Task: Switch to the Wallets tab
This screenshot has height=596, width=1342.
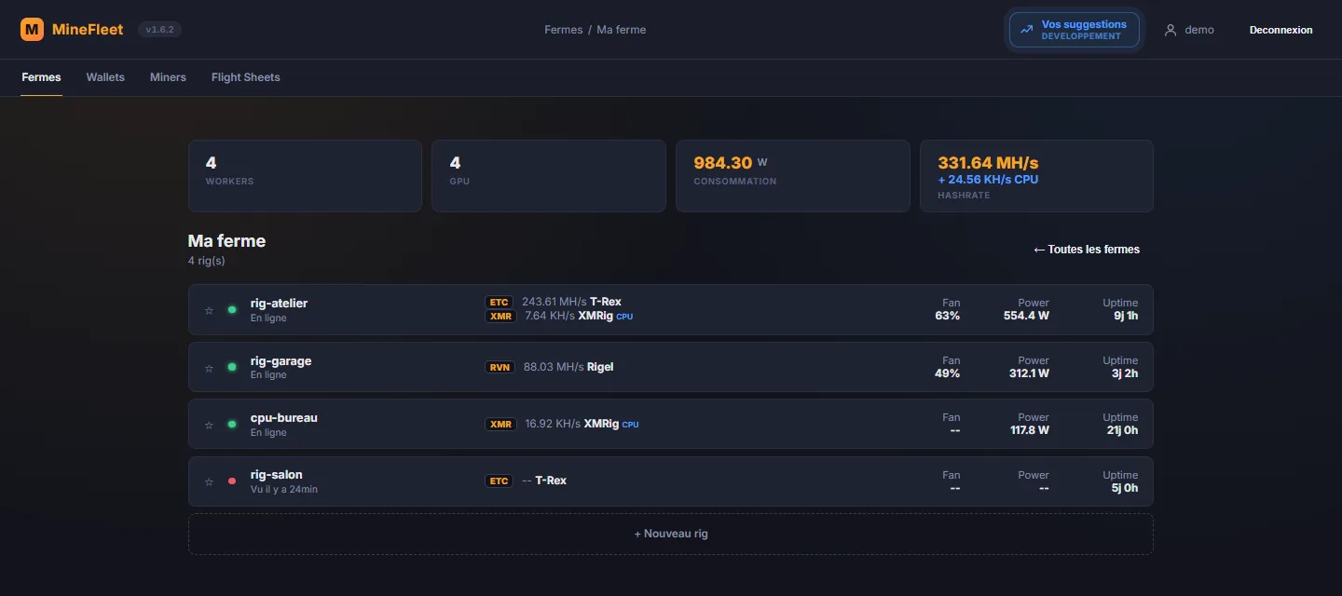Action: [x=105, y=77]
